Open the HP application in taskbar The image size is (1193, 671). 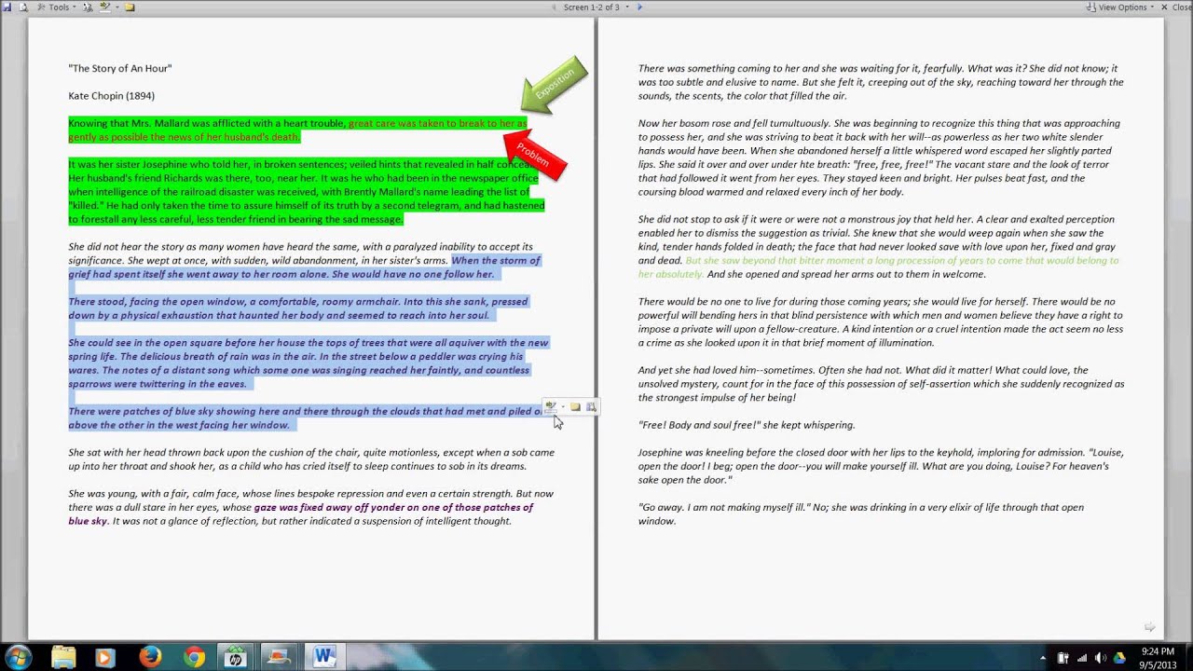click(235, 657)
